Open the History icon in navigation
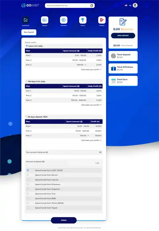Image resolution: width=159 pixels, height=231 pixels. pos(83,20)
